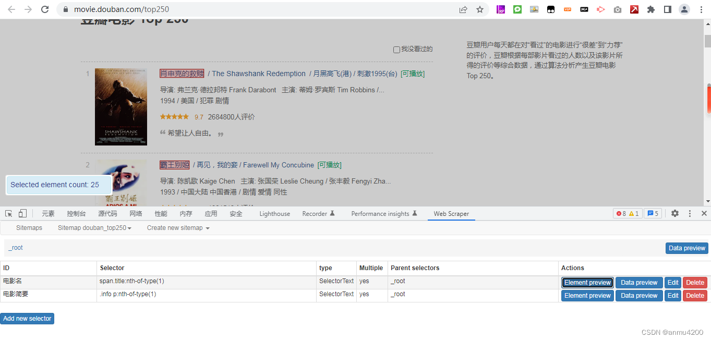Image resolution: width=711 pixels, height=340 pixels.
Task: Click the Add new selector button
Action: [x=27, y=319]
